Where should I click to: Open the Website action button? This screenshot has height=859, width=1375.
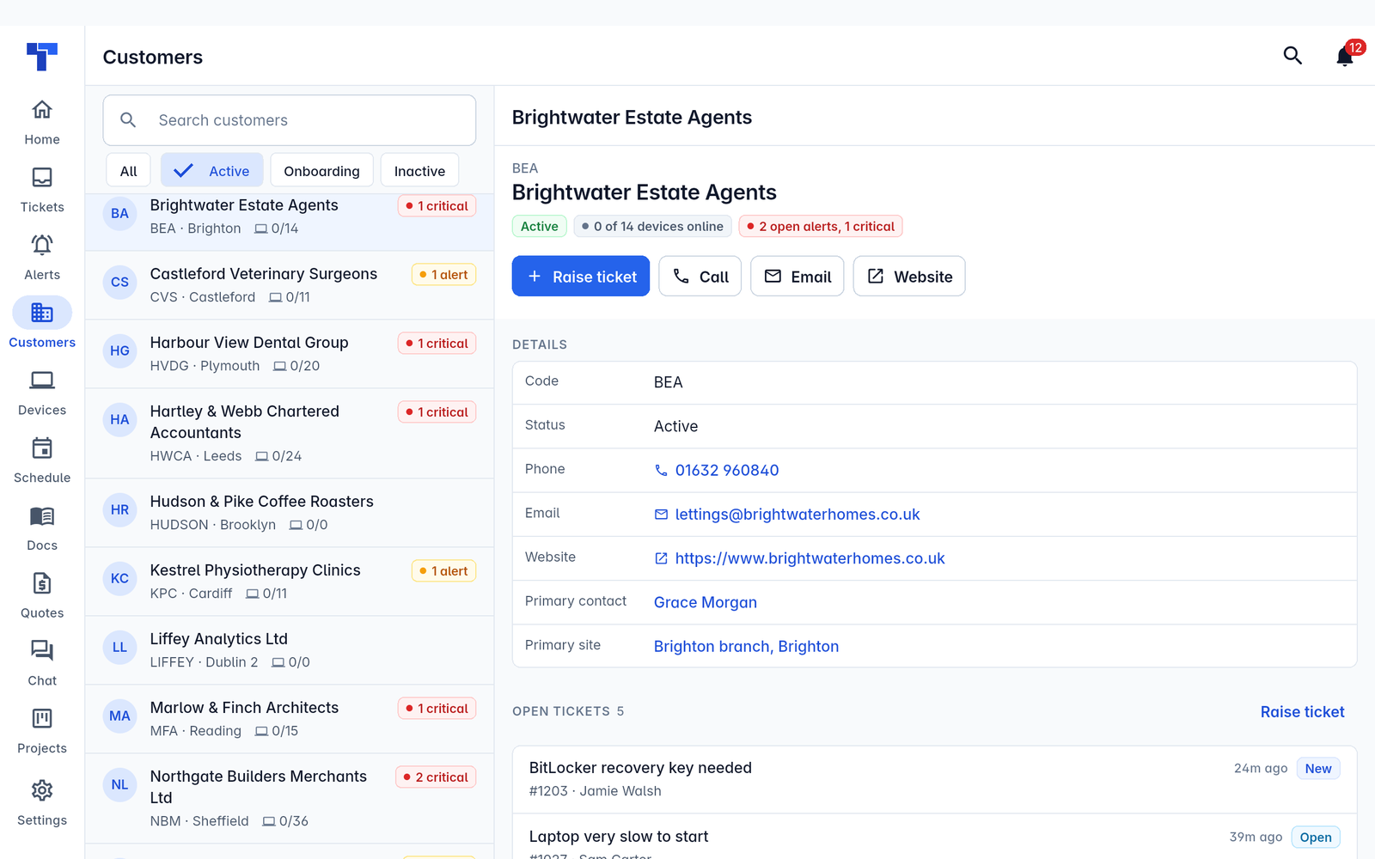909,277
